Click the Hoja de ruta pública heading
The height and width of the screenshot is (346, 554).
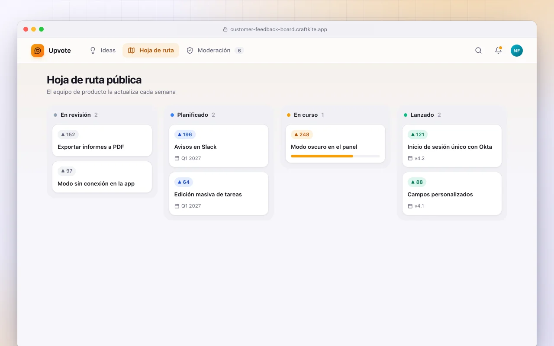[x=94, y=80]
